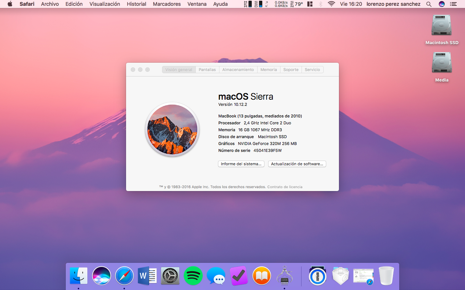Open System Information chip icon in Dock
The image size is (465, 290).
(284, 276)
